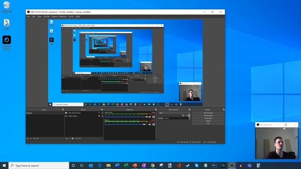Click the Start Streaming button
The image size is (301, 169).
208,113
